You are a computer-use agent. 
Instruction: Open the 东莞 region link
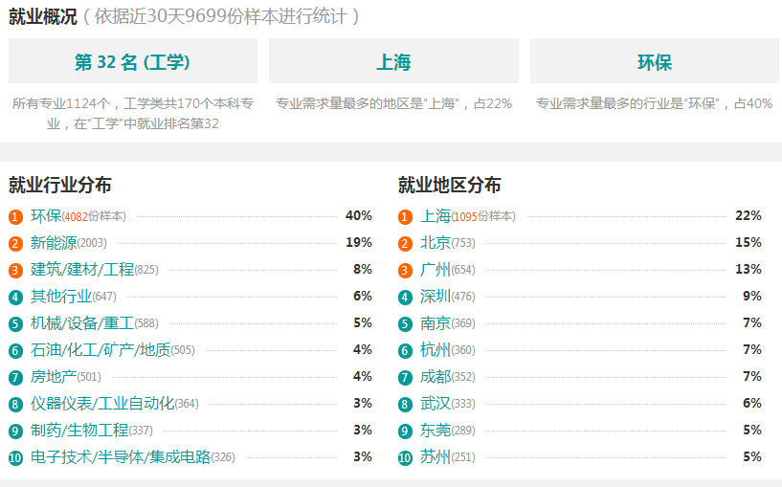436,431
